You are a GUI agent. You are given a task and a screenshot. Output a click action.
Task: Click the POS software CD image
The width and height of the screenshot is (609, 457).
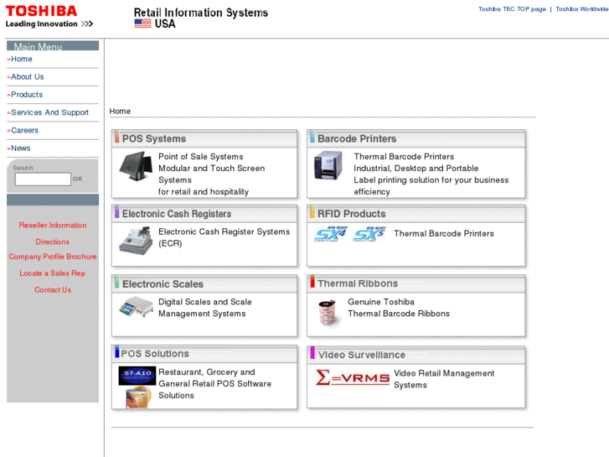click(138, 397)
